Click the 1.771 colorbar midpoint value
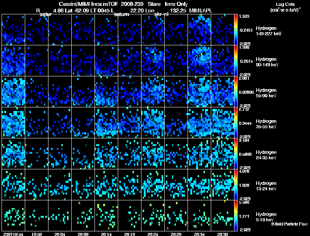The image size is (310, 236). (244, 217)
